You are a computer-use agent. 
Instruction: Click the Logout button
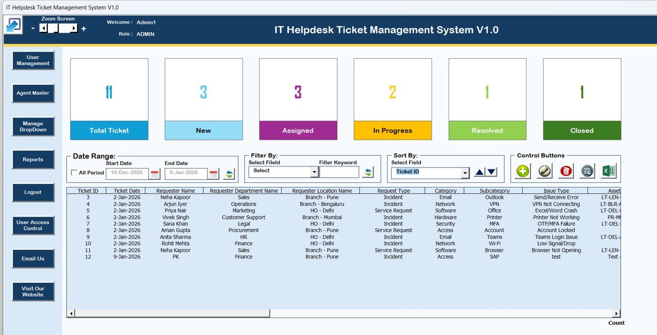tap(33, 192)
